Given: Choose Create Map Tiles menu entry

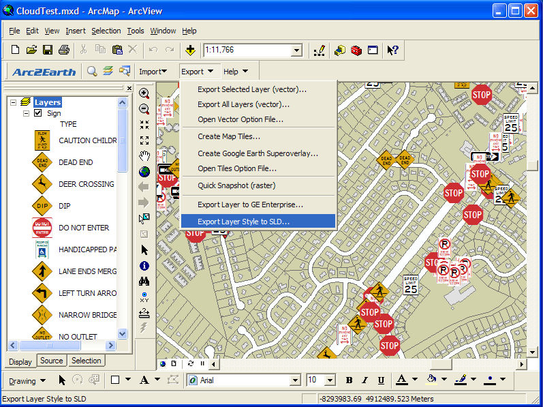Looking at the screenshot, I should pos(258,136).
